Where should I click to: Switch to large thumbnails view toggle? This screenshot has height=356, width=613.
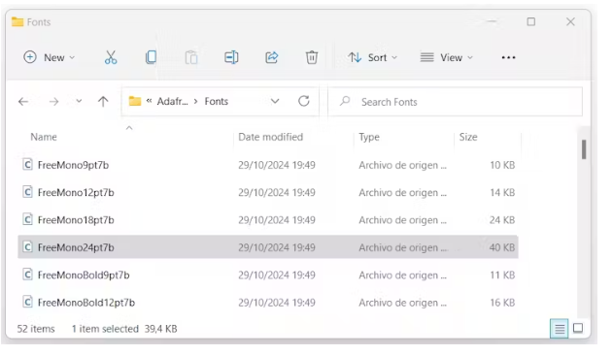click(x=578, y=328)
